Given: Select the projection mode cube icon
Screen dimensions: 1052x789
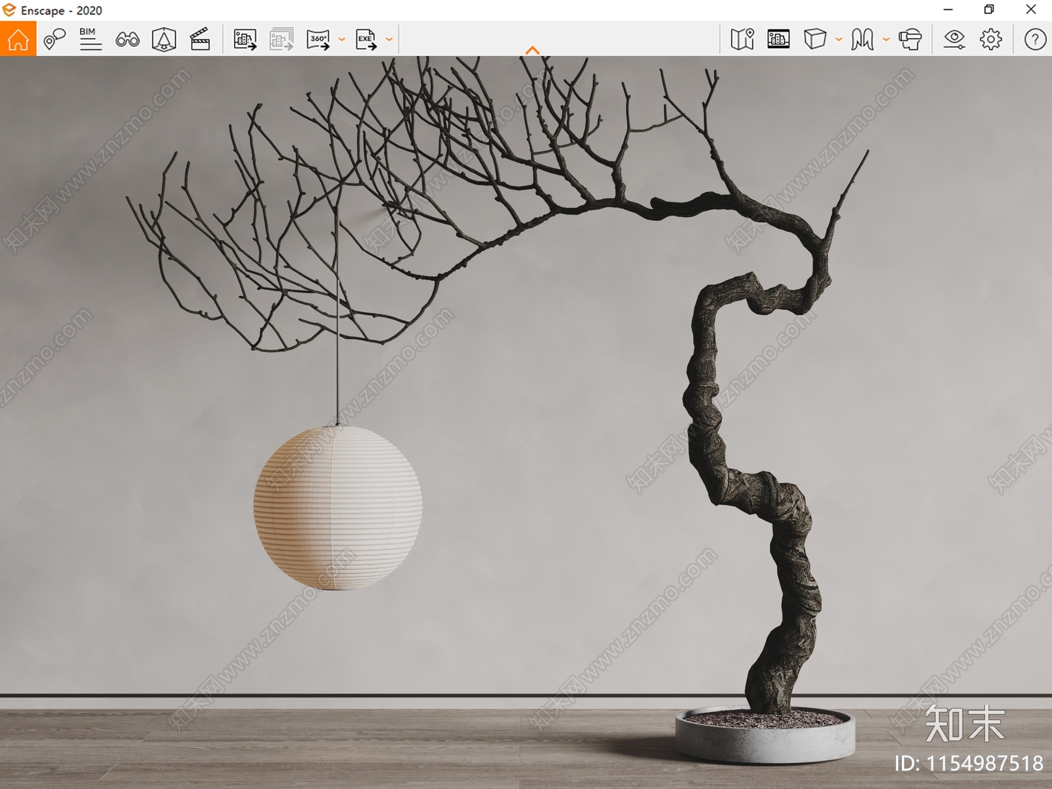Looking at the screenshot, I should point(815,39).
